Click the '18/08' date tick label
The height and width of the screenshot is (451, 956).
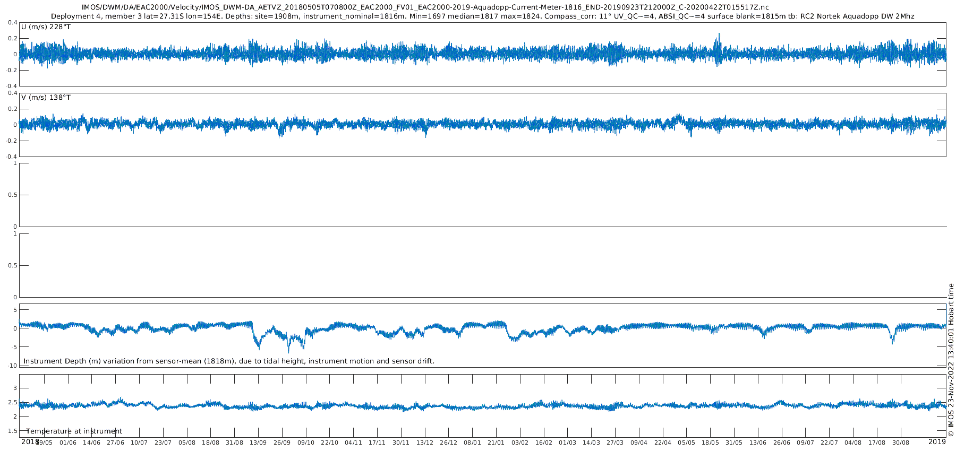coord(211,443)
